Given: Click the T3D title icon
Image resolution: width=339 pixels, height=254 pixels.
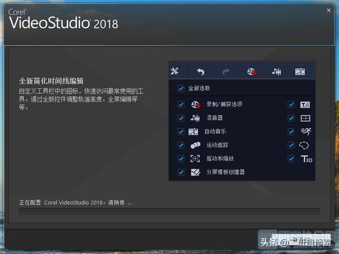Looking at the screenshot, I should point(307,159).
